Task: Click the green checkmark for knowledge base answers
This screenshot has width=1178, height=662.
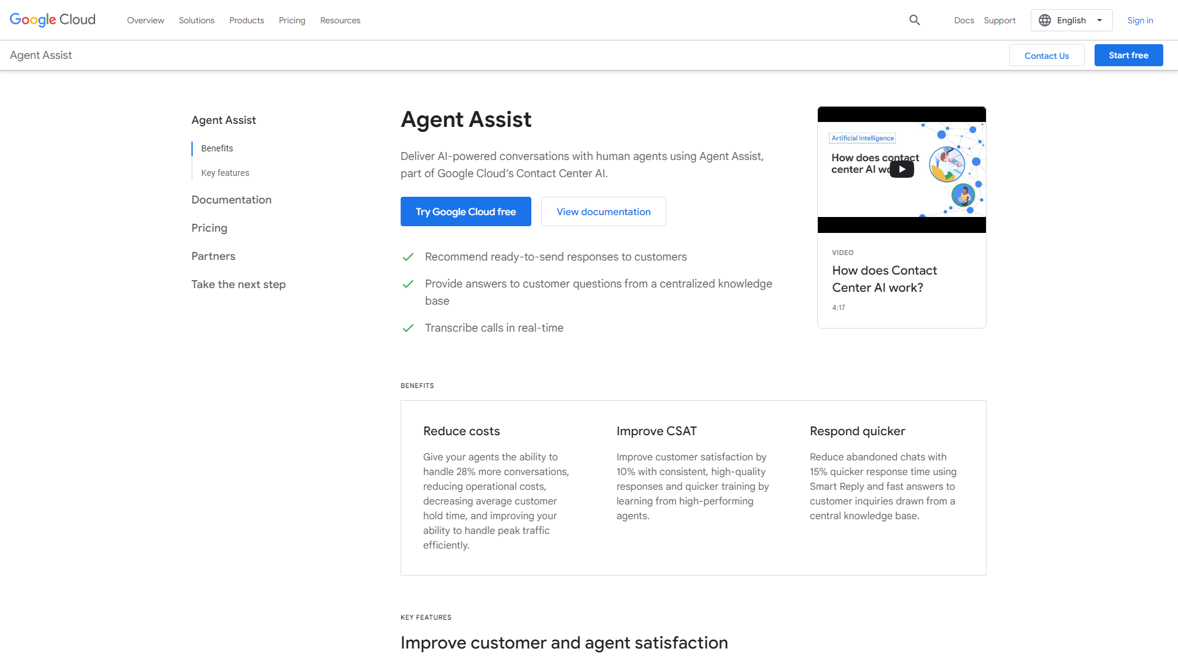Action: 408,284
